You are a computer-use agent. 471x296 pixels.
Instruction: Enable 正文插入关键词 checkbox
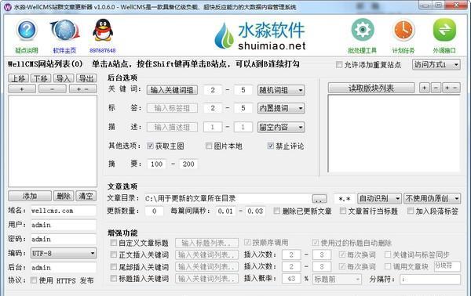(x=114, y=254)
